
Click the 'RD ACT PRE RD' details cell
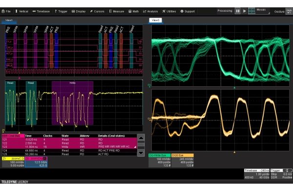click(109, 151)
